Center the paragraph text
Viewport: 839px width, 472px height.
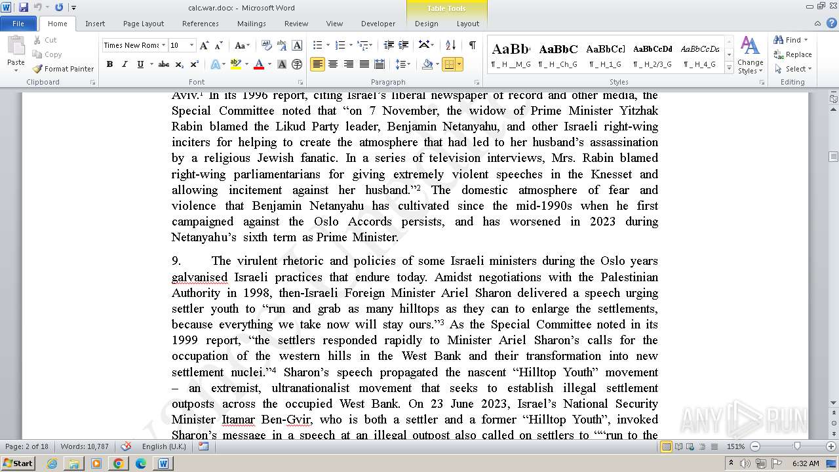tap(333, 64)
